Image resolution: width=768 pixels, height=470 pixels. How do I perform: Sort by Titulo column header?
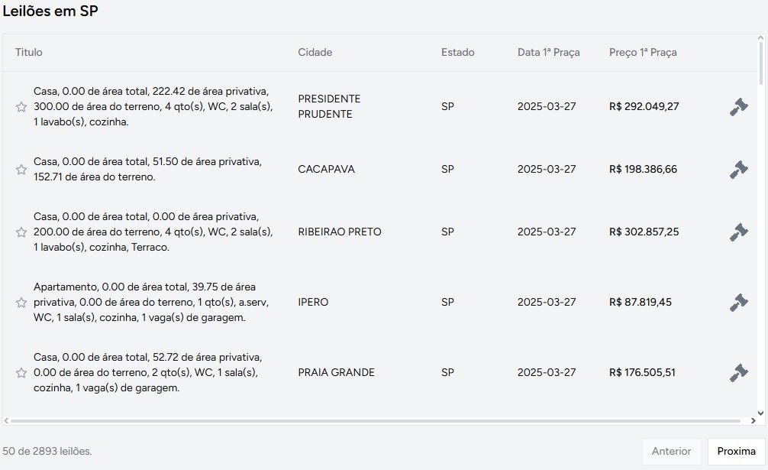pyautogui.click(x=29, y=53)
